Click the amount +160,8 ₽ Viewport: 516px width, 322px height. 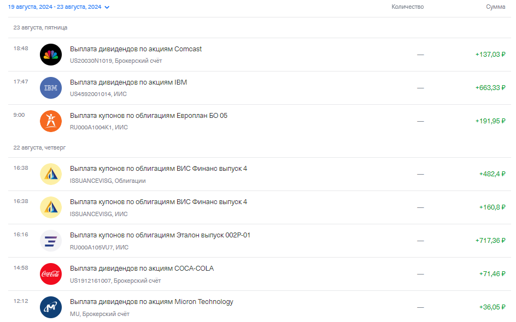pyautogui.click(x=492, y=207)
